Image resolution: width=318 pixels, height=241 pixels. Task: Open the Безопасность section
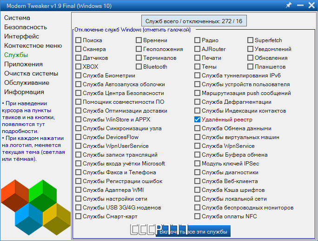tap(26, 27)
